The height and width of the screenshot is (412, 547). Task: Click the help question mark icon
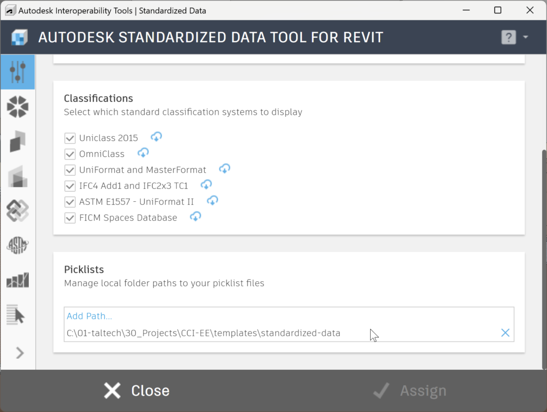[509, 37]
